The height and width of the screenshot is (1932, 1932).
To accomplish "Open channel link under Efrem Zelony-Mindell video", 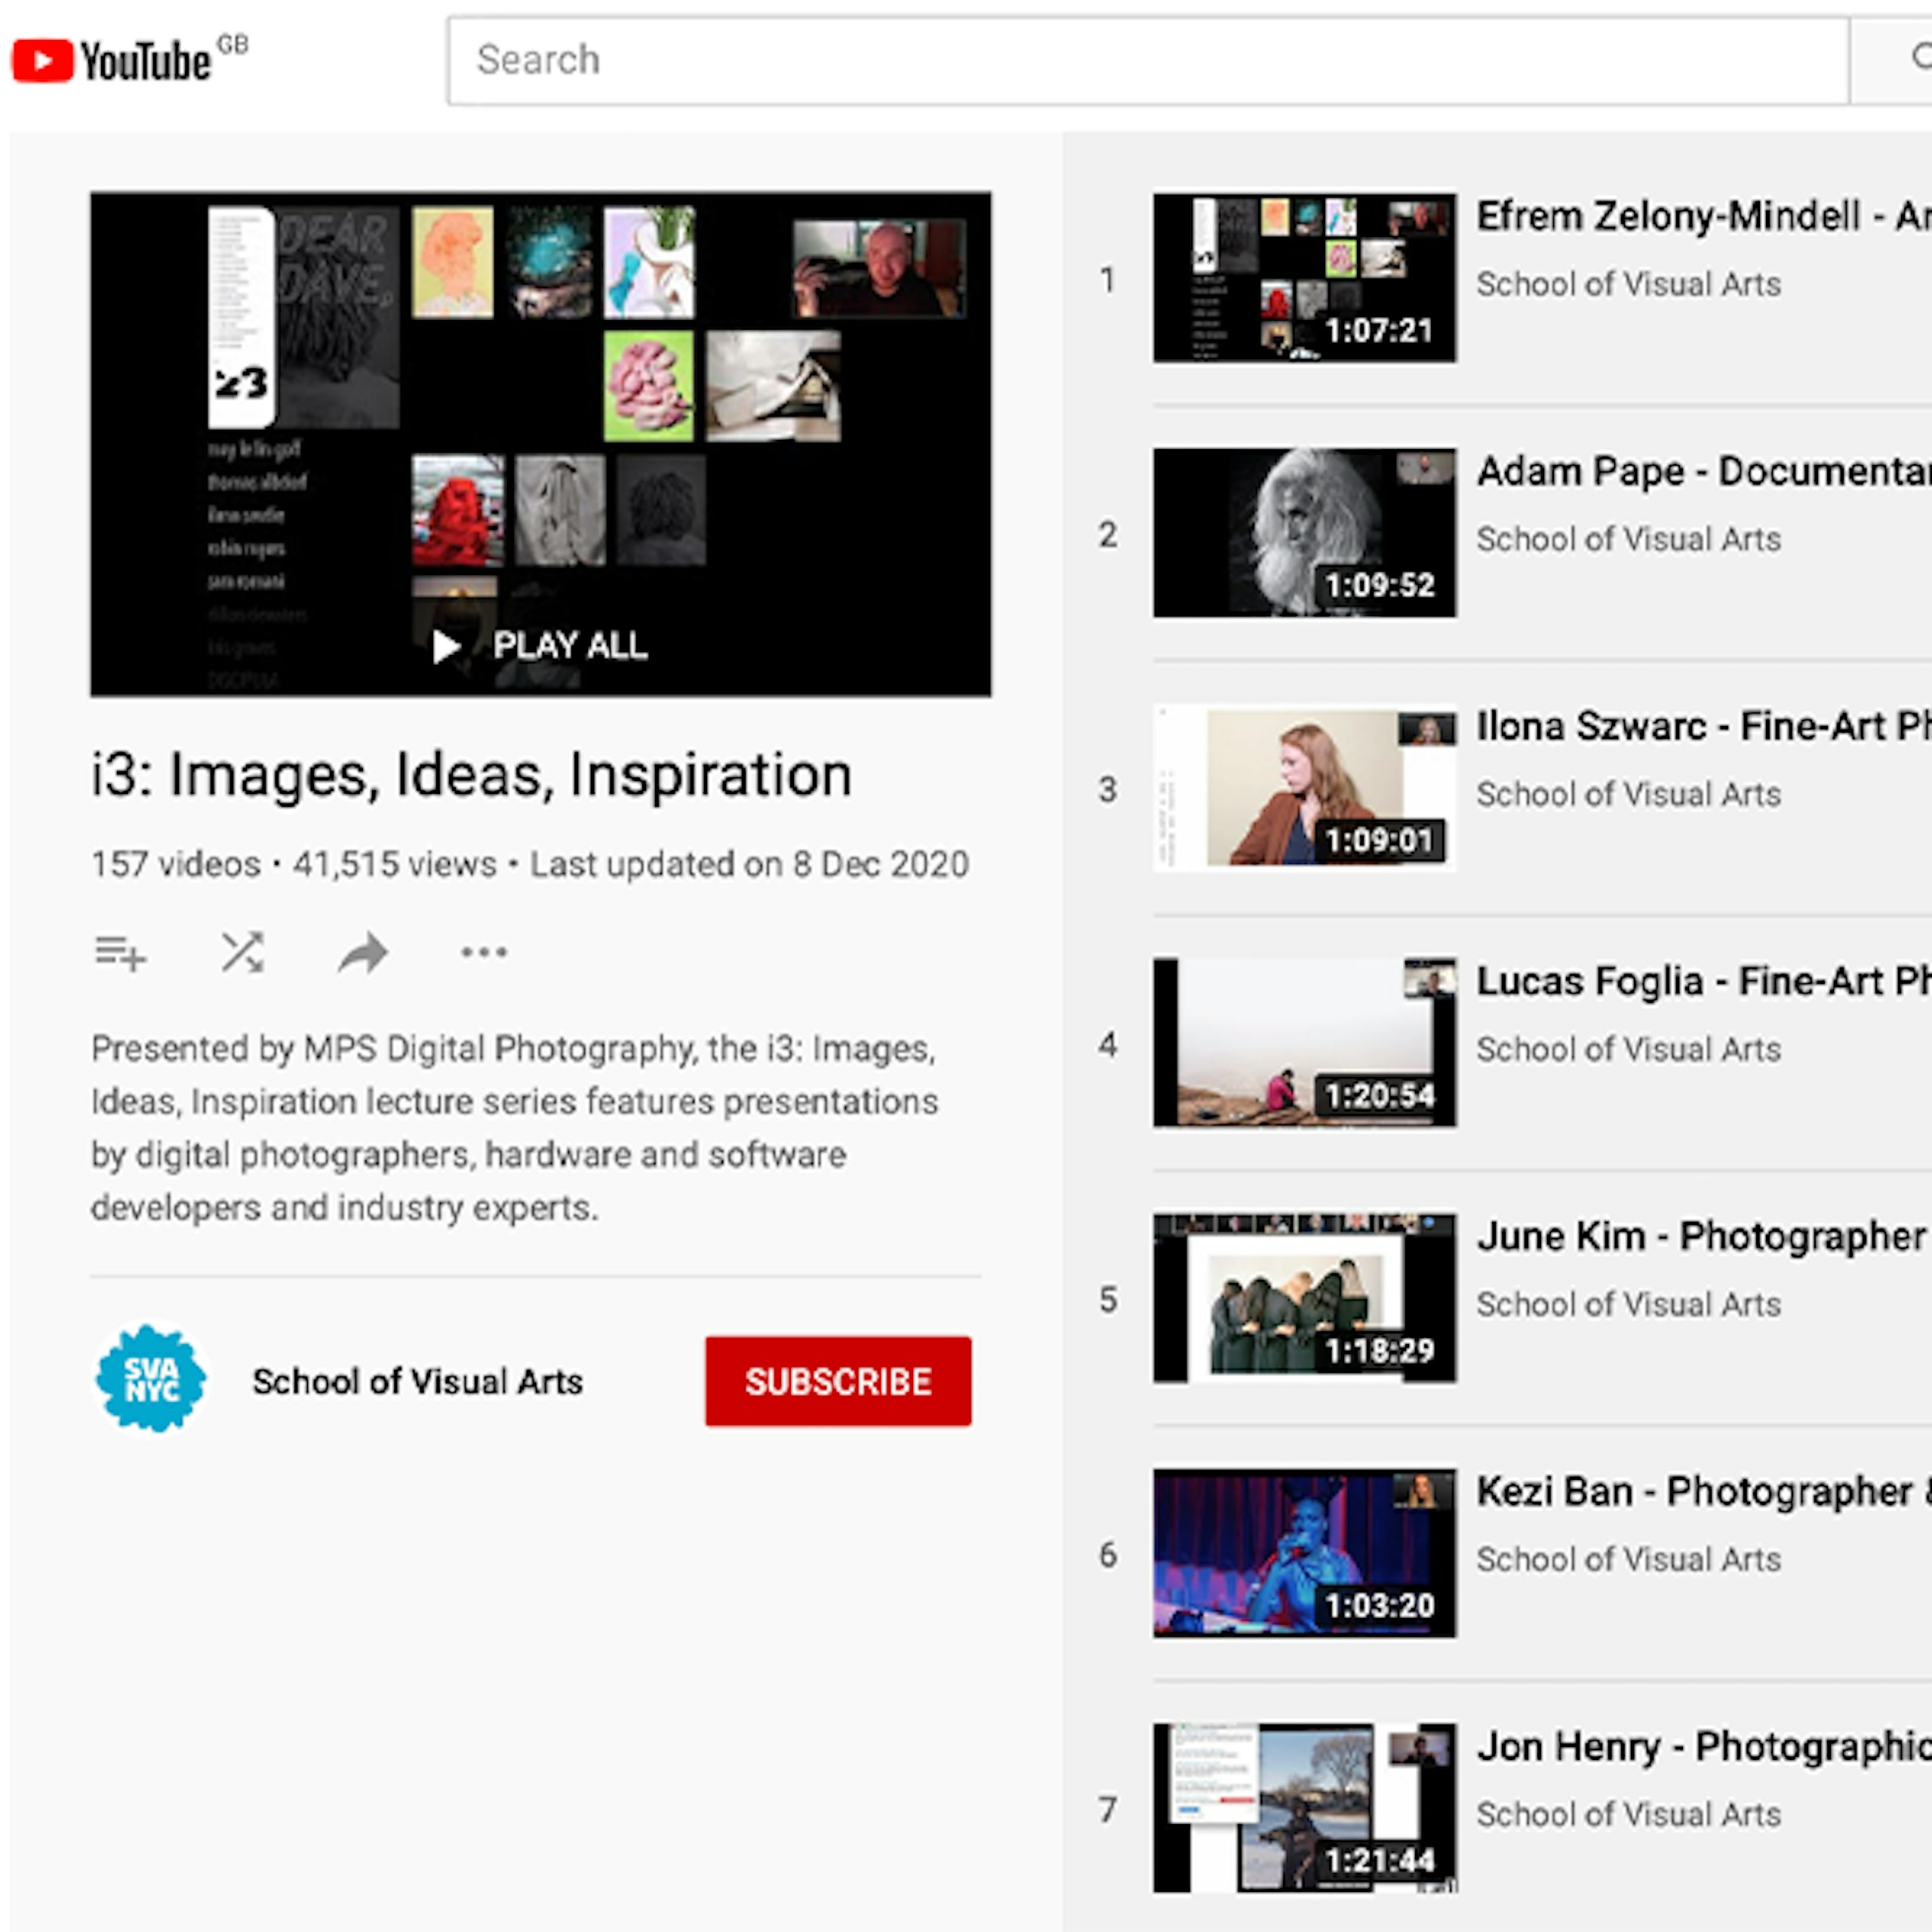I will pyautogui.click(x=1629, y=284).
